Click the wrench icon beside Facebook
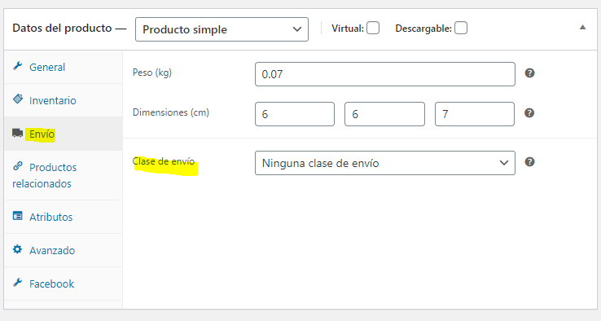Image resolution: width=601 pixels, height=321 pixels. (x=18, y=283)
